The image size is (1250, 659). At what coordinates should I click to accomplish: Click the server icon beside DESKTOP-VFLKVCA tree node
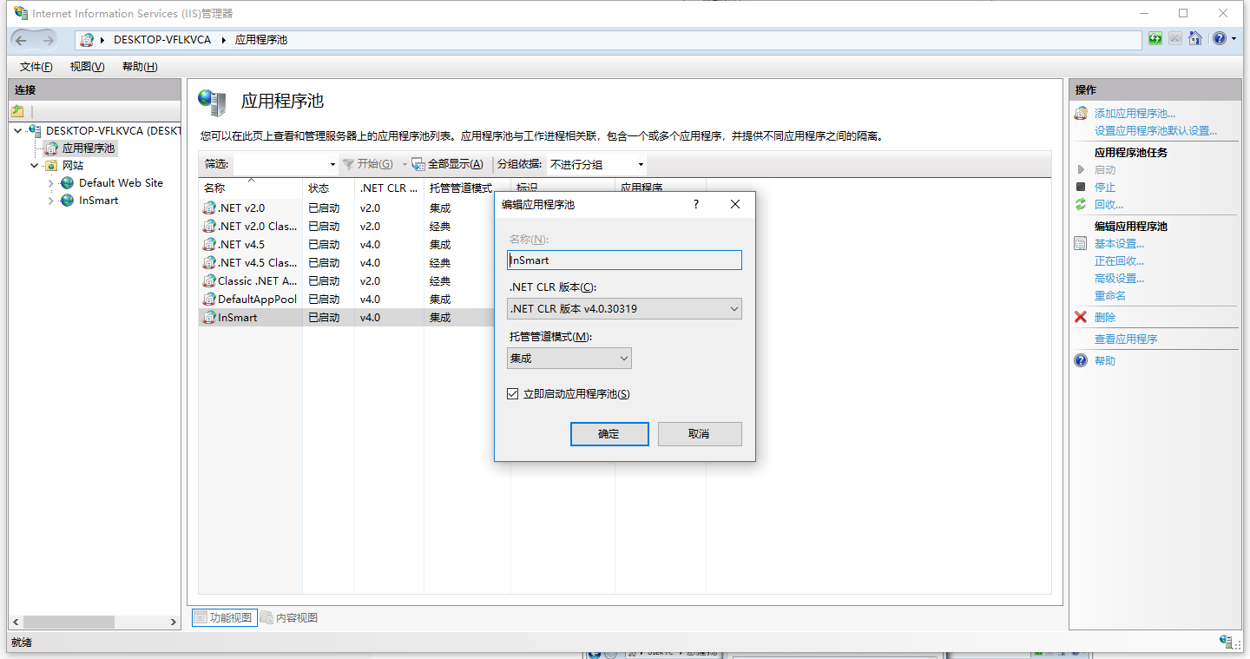click(35, 130)
